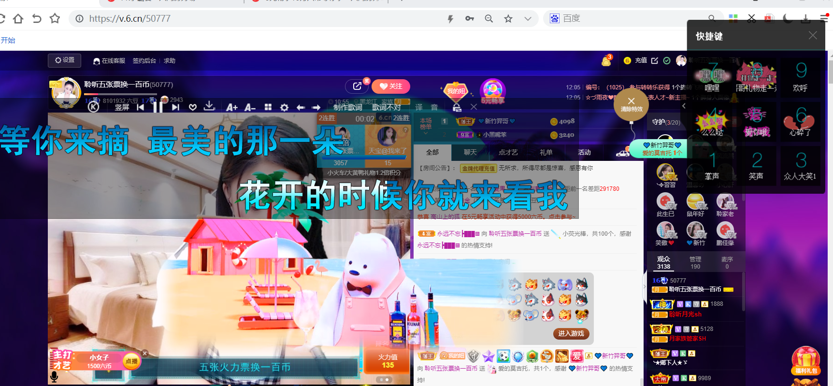The height and width of the screenshot is (386, 833).
Task: Select the 活动 activities tab
Action: tap(584, 152)
